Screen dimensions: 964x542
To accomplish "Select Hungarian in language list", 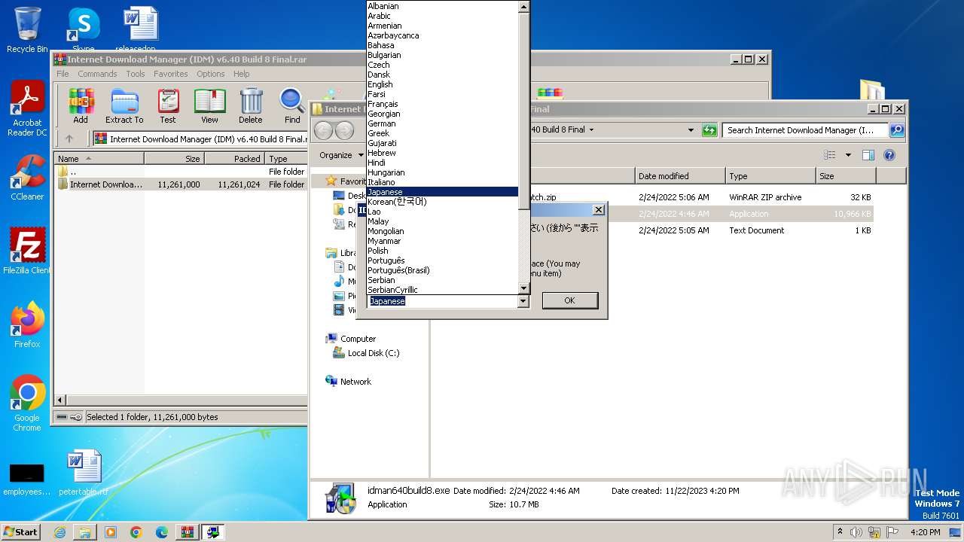I will click(442, 172).
